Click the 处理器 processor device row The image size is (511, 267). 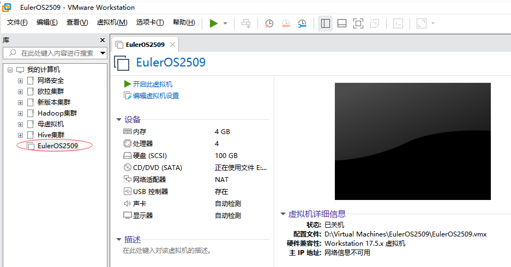pos(195,144)
